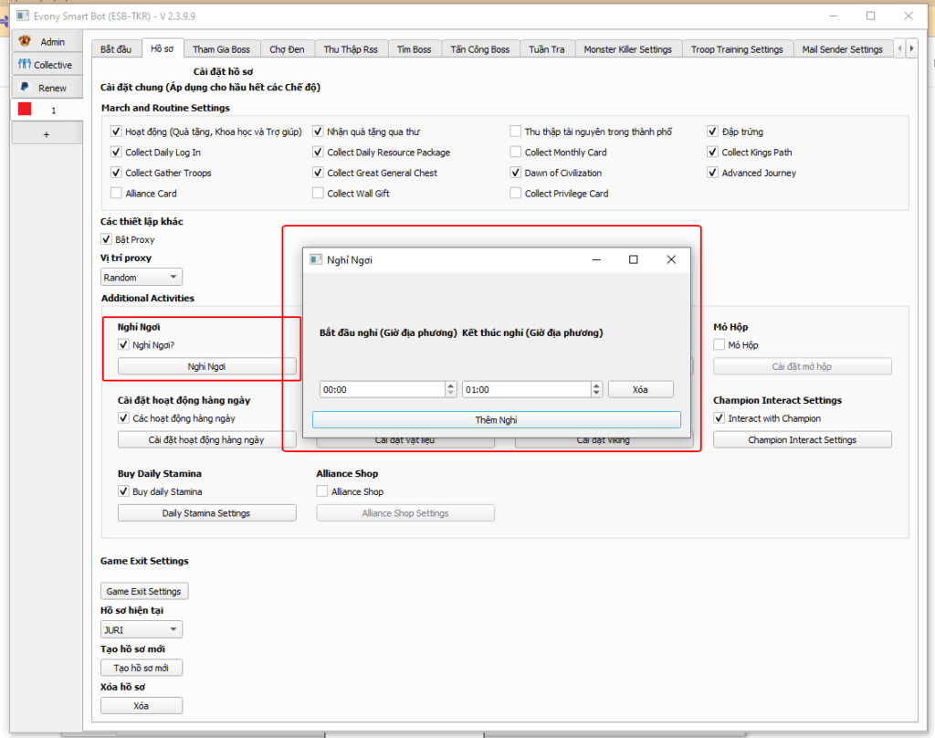Open the Monster Killer Settings tab
935x738 pixels.
coord(627,49)
